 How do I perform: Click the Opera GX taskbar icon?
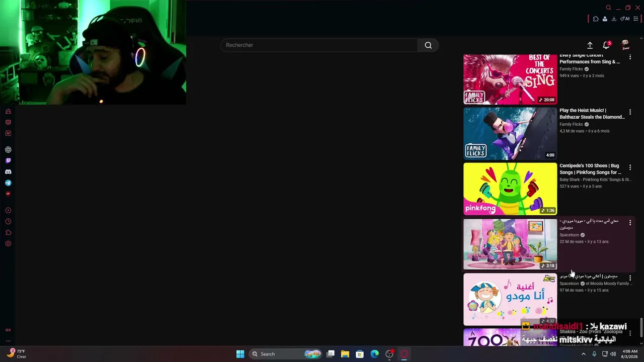click(x=404, y=354)
